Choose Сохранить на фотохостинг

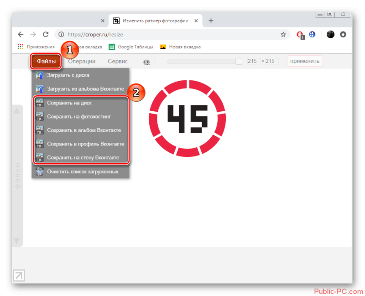tap(80, 116)
